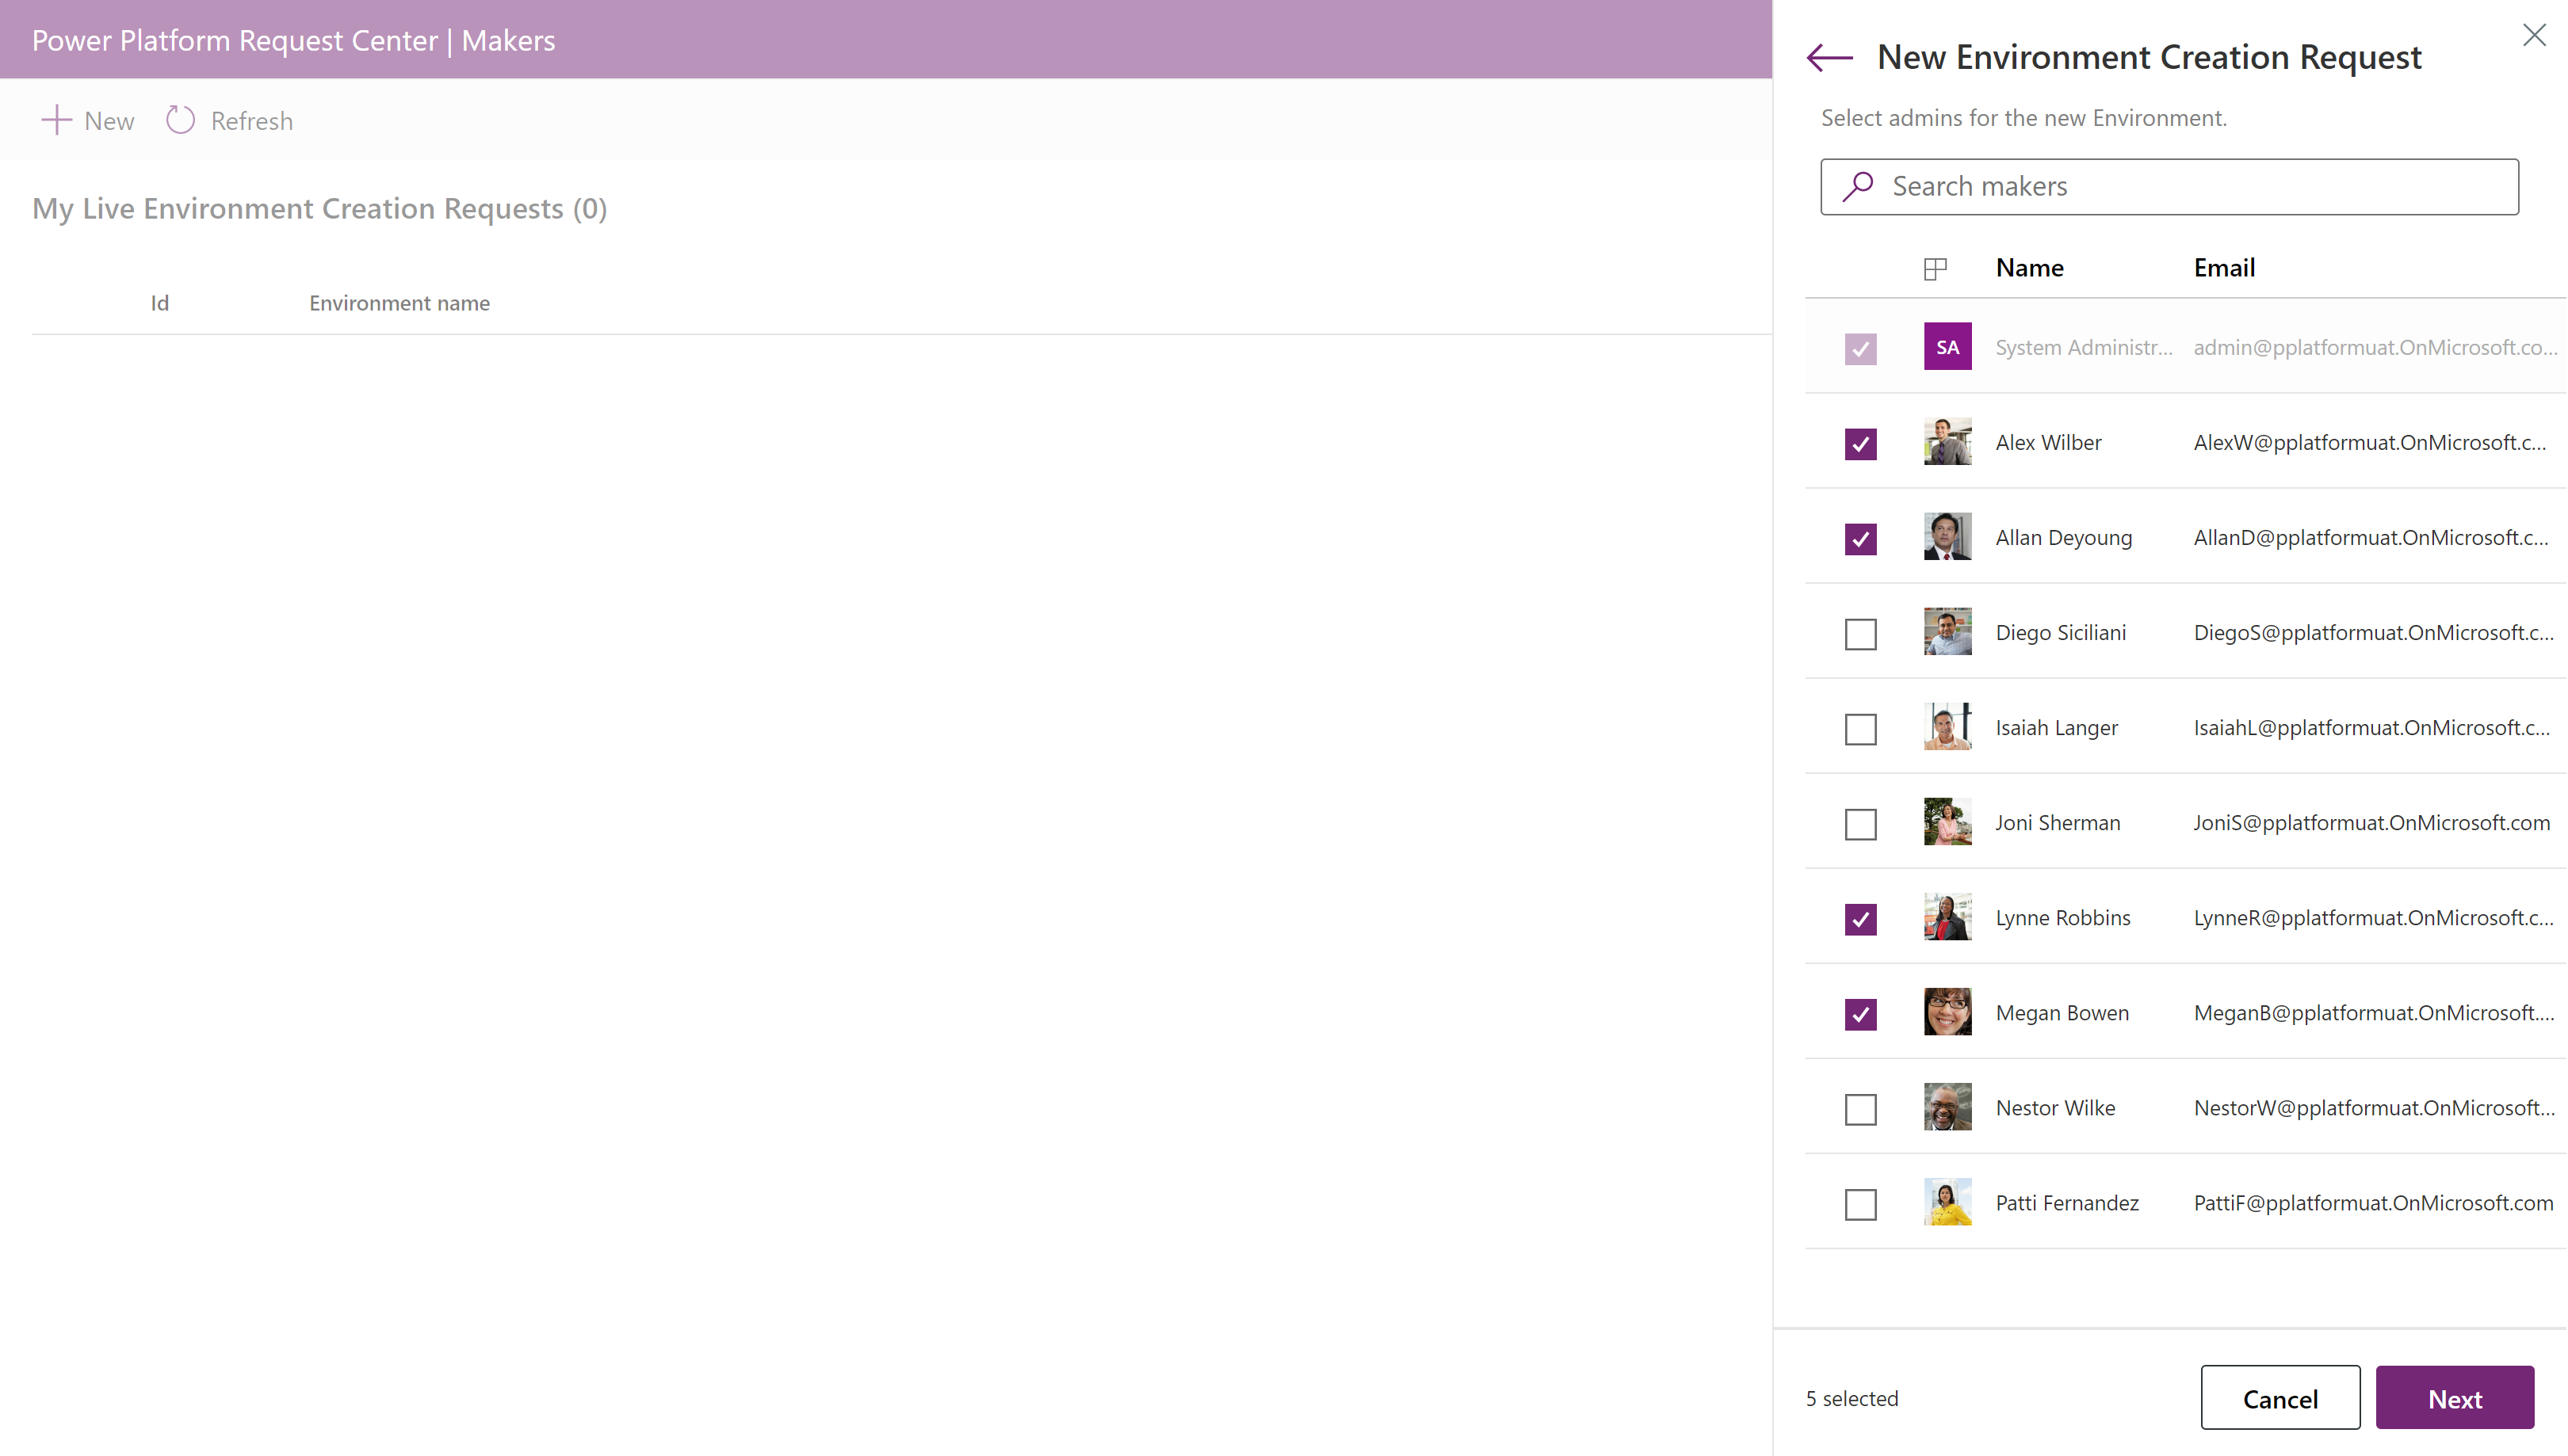Click the Refresh circular arrow icon

coord(182,120)
